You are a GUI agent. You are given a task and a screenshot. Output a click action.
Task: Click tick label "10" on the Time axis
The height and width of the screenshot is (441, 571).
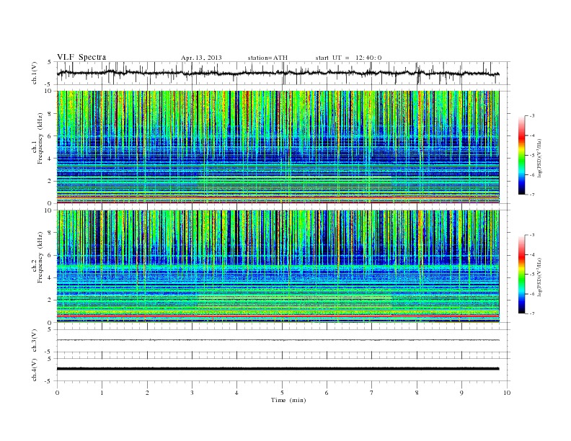point(507,393)
